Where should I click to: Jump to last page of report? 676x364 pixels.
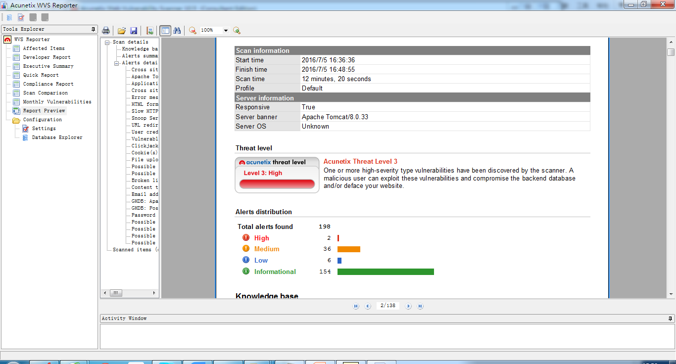click(x=420, y=306)
